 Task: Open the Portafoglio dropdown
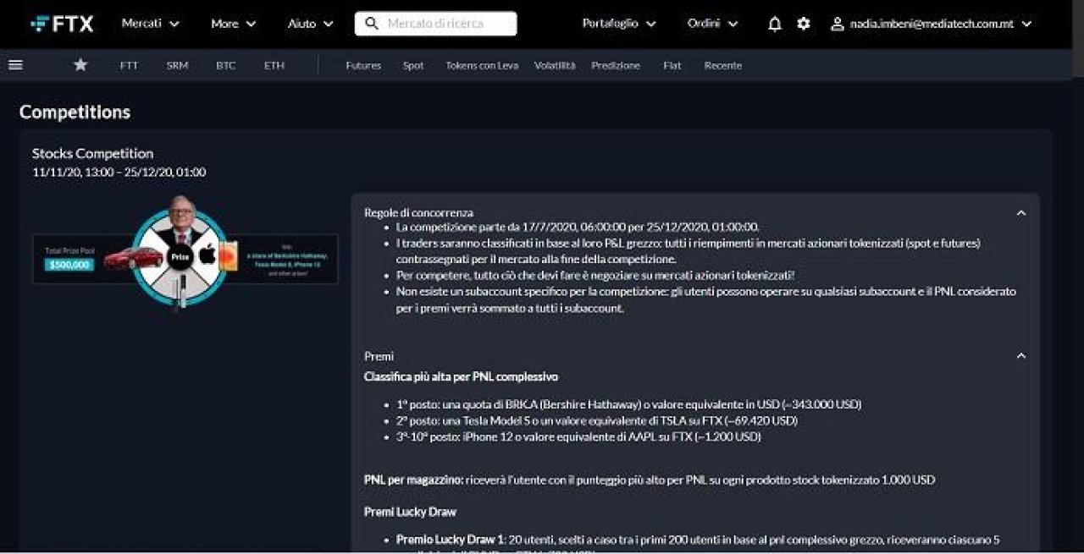click(619, 24)
